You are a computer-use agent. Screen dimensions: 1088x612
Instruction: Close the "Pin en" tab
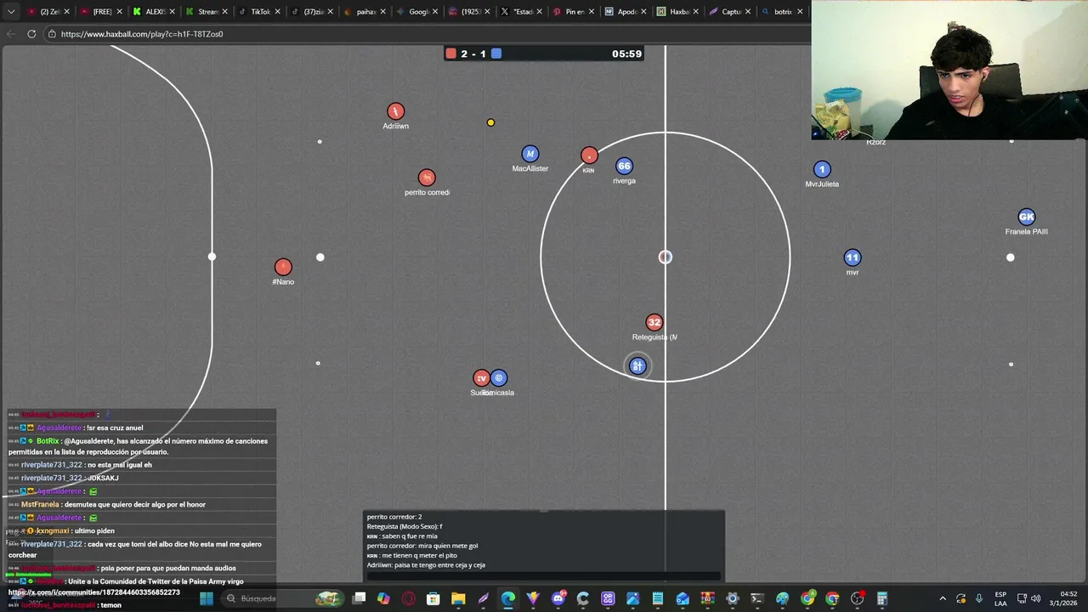click(x=592, y=12)
